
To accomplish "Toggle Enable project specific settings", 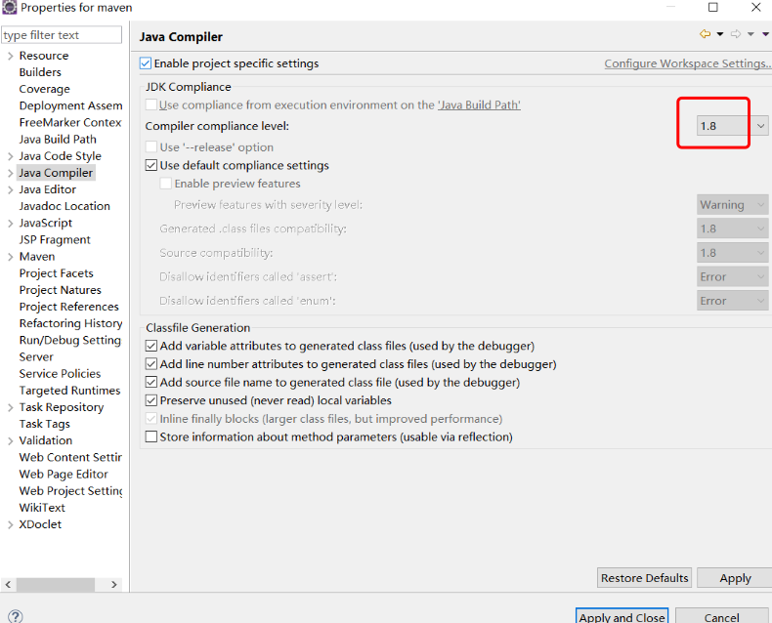I will pos(146,63).
